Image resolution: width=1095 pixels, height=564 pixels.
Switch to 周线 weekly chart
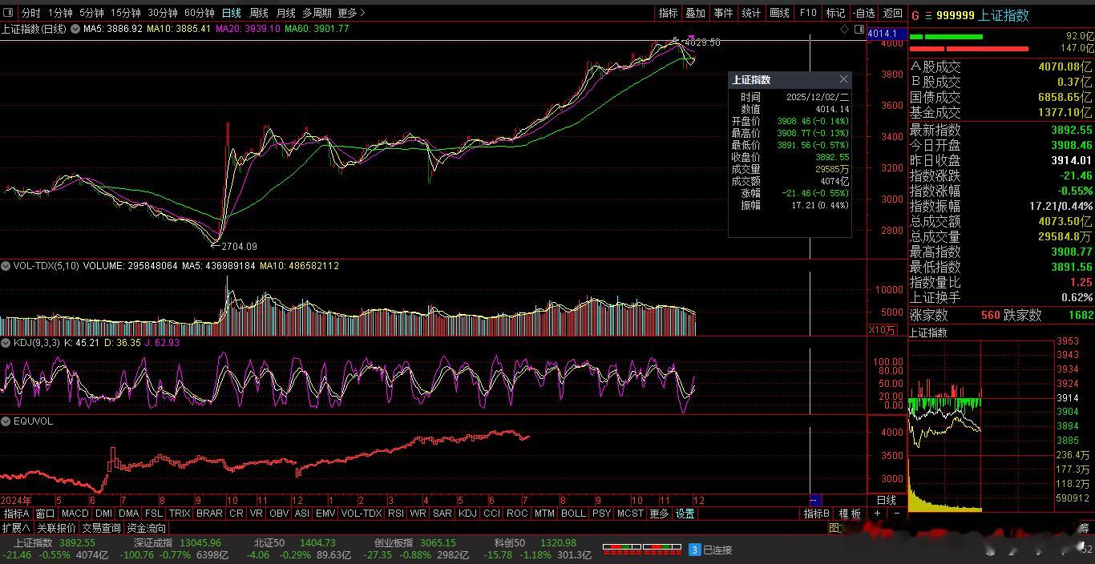click(258, 13)
